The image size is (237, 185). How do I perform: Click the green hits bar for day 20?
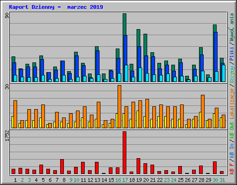145,45
